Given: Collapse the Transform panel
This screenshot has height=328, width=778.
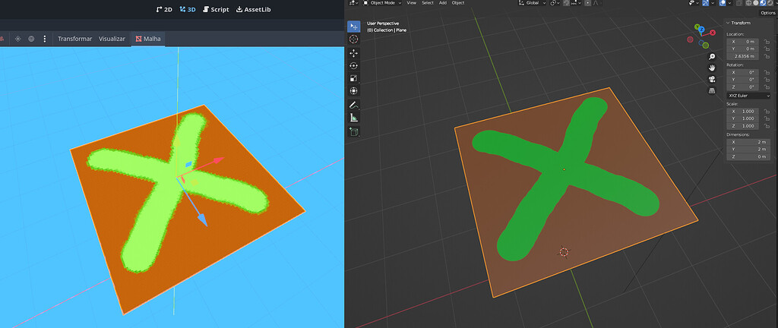Looking at the screenshot, I should (x=728, y=23).
